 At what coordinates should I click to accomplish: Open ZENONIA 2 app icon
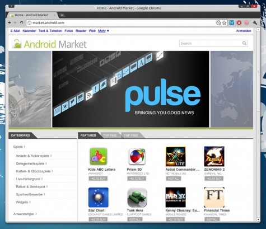214,156
